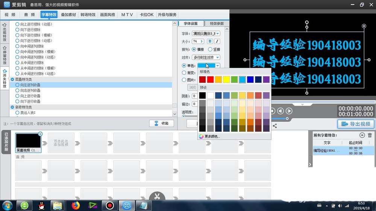Choose the 横排 horizontal layout radio
This screenshot has width=376, height=211.
[x=194, y=49]
